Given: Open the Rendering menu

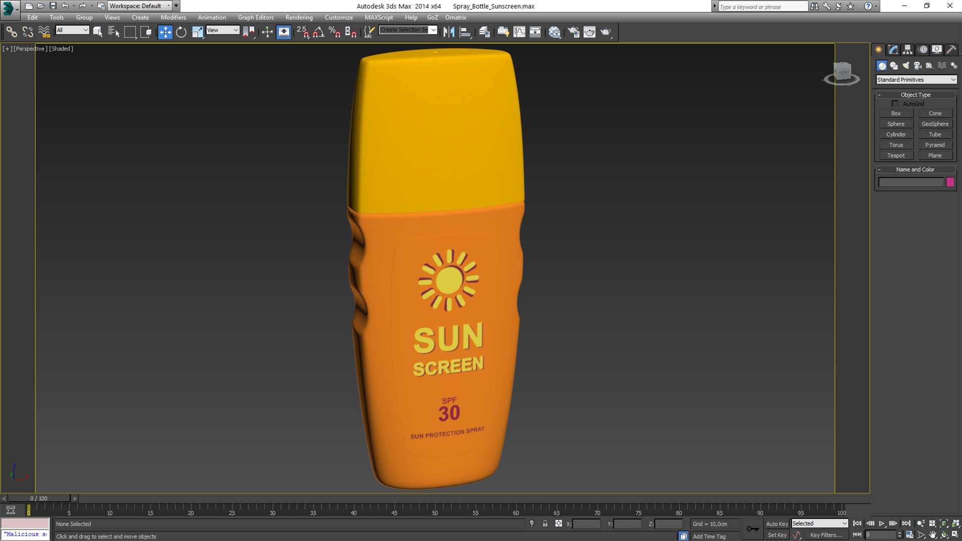Looking at the screenshot, I should pyautogui.click(x=299, y=18).
